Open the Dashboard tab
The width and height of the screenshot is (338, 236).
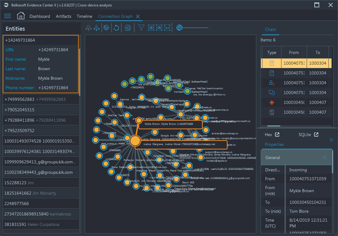pos(40,16)
